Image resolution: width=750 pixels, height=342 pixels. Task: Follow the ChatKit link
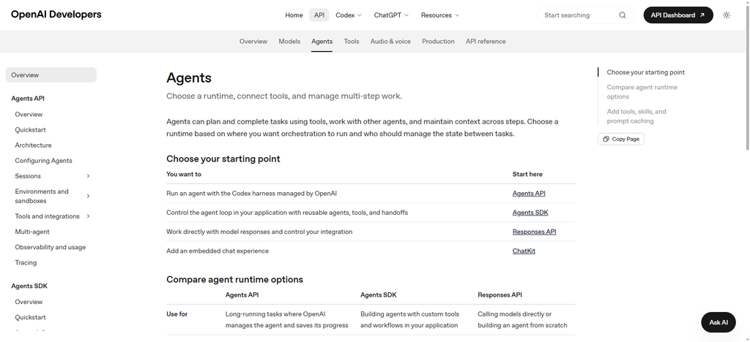click(524, 251)
